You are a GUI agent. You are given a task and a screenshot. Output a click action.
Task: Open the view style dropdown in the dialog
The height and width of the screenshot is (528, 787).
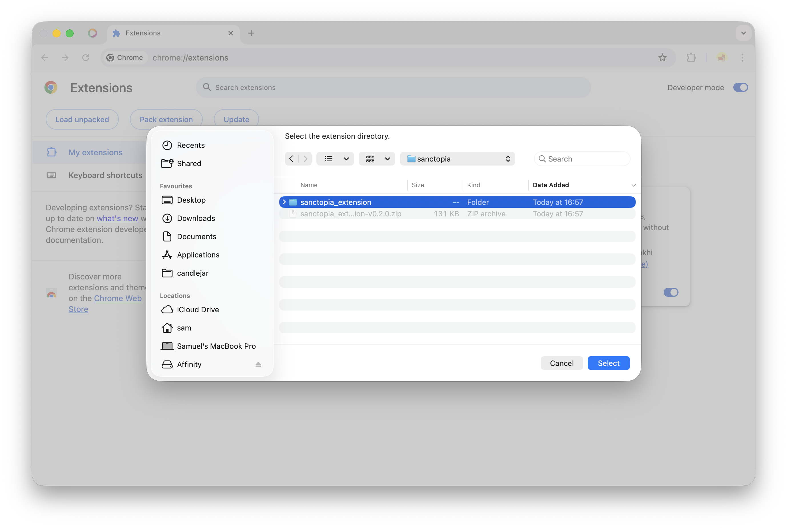click(335, 159)
